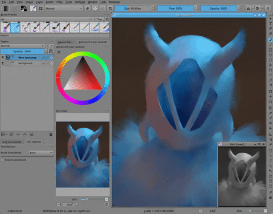
Task: Switch to Grid and Guides tab
Action: (x=12, y=142)
